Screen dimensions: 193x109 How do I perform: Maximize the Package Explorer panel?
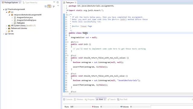pos(58,2)
